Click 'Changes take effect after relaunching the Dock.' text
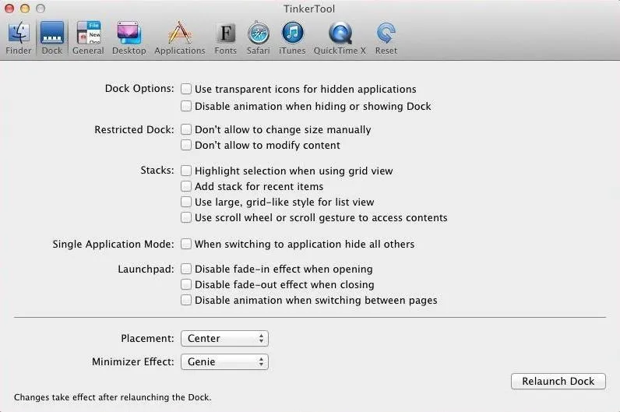620x412 pixels. pos(113,397)
